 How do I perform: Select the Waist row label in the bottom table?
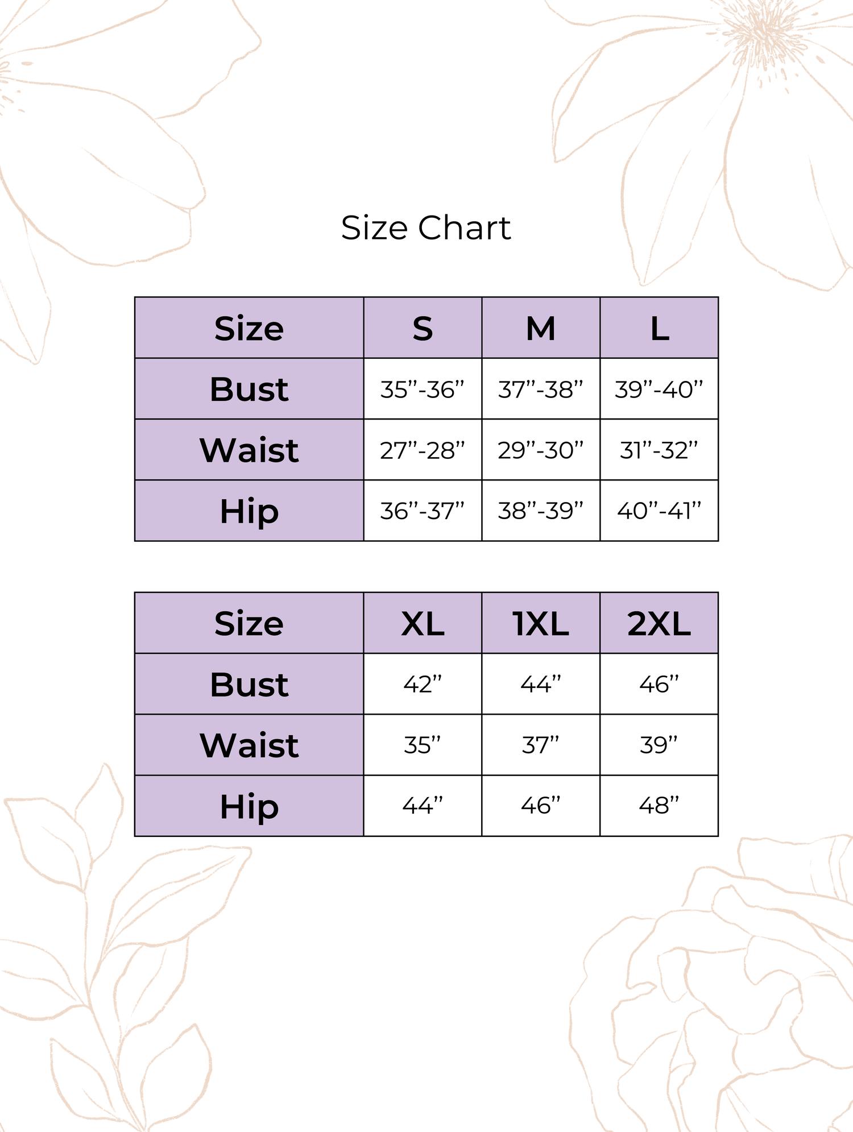(x=249, y=745)
